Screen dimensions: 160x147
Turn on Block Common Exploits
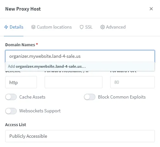tap(90, 97)
